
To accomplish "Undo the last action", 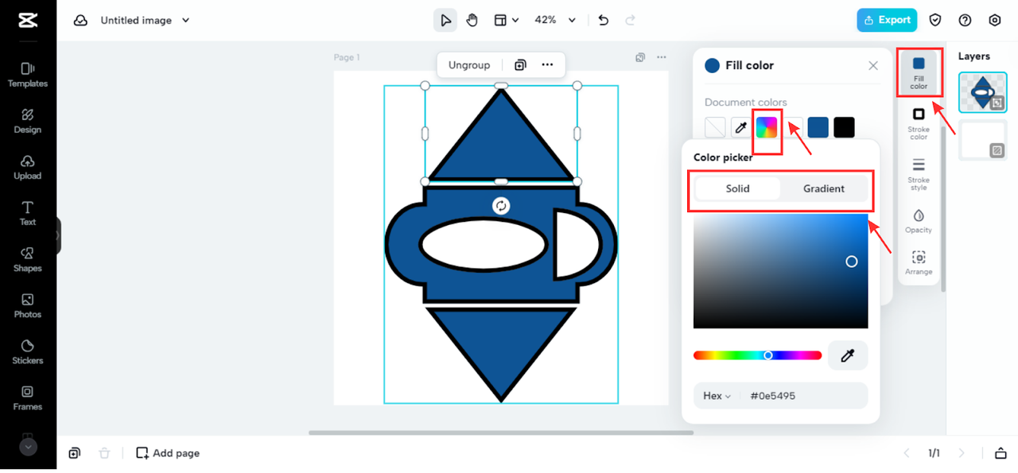I will point(604,20).
